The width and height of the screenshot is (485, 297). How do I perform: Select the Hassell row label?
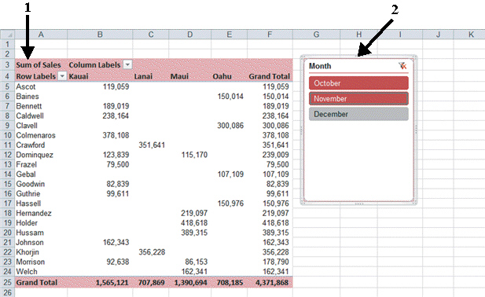pyautogui.click(x=28, y=203)
